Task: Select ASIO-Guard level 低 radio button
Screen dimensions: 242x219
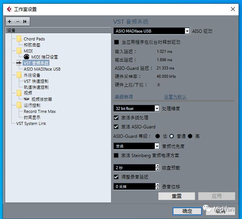Action: (x=158, y=136)
